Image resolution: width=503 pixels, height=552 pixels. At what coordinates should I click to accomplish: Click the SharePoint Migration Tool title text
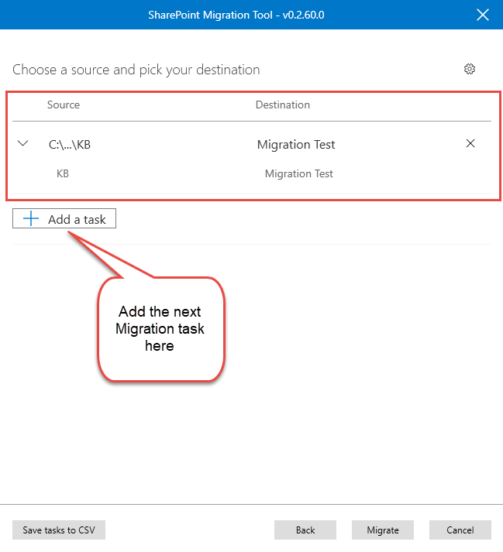click(212, 15)
